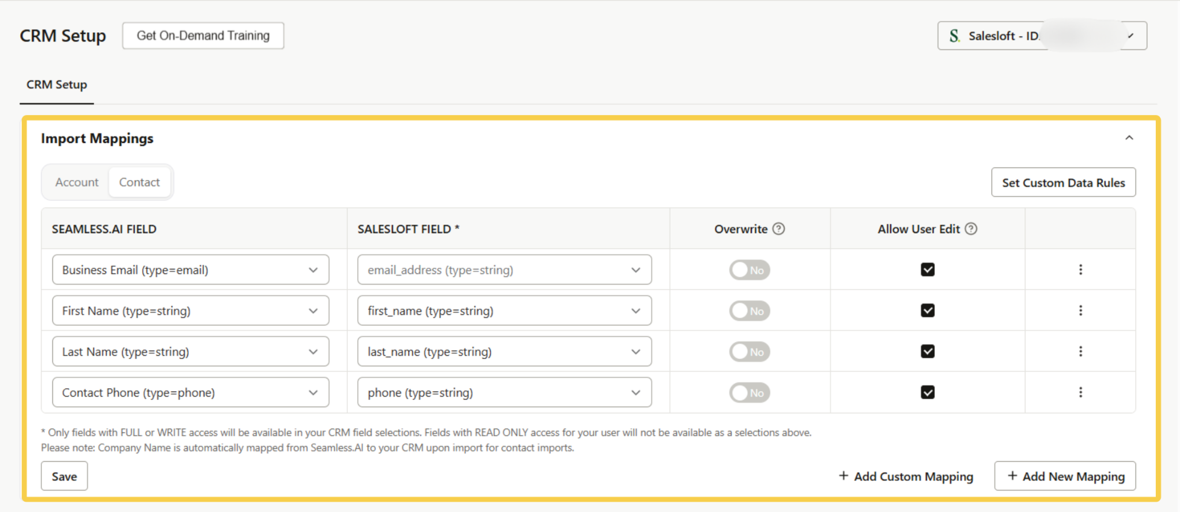Screen dimensions: 1180x512
Task: Open last_name Salesloft field dropdown
Action: point(504,351)
